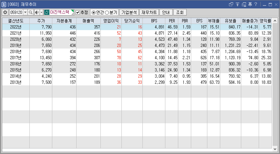Image resolution: width=280 pixels, height=154 pixels.
Task: Click the BPS value 2,299
Action: pyautogui.click(x=160, y=82)
